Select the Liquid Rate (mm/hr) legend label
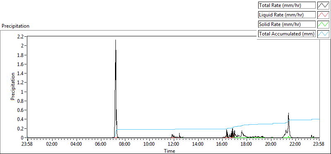This screenshot has height=154, width=331. pyautogui.click(x=287, y=15)
